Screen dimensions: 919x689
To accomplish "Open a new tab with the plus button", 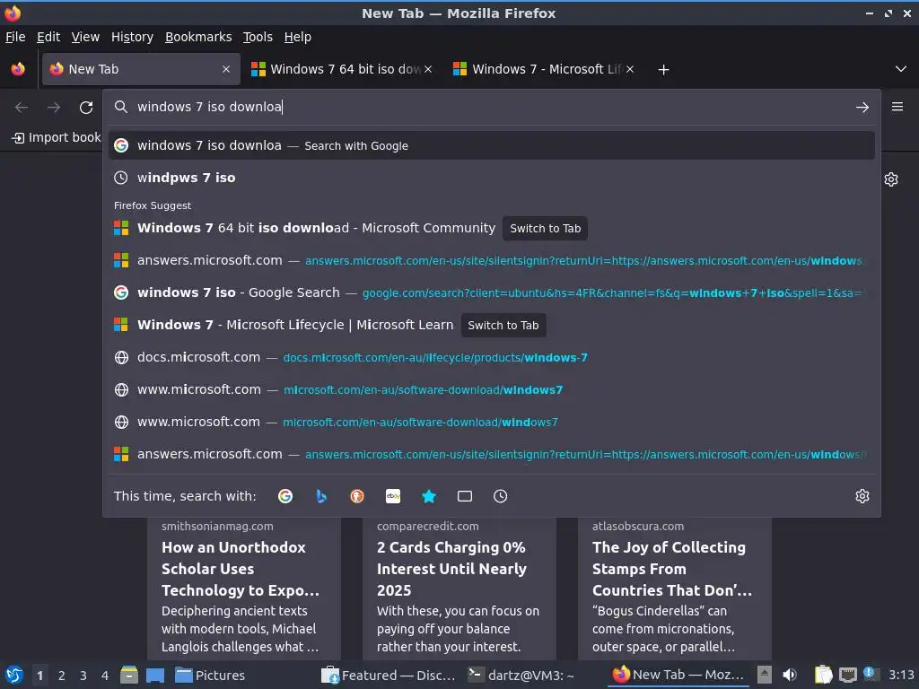I will pyautogui.click(x=663, y=70).
